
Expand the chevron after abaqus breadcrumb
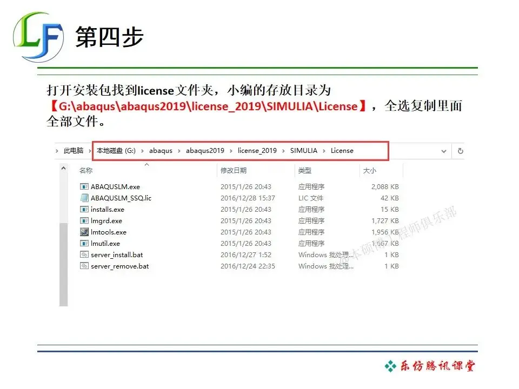[179, 151]
